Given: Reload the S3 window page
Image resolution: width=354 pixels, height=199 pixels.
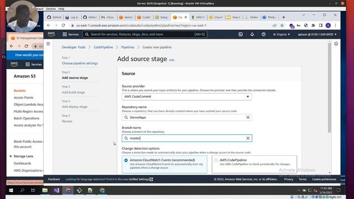Looking at the screenshot, I should (x=26, y=46).
